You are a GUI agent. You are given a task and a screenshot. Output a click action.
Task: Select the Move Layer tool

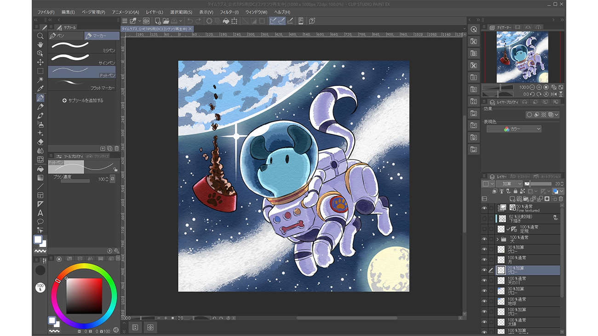pyautogui.click(x=40, y=62)
